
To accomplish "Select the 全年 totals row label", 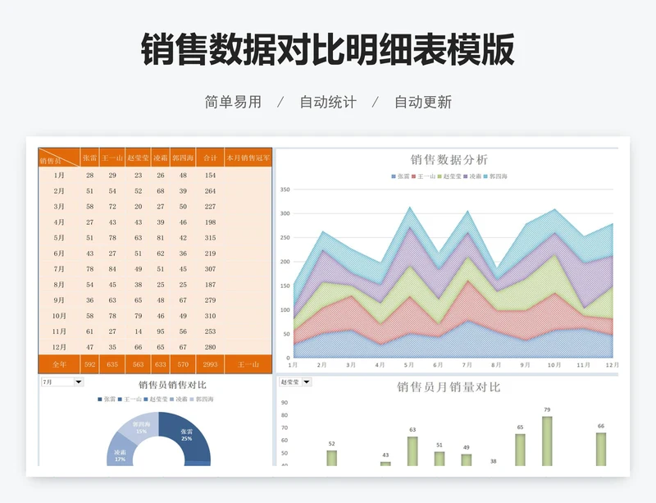I will [x=59, y=364].
